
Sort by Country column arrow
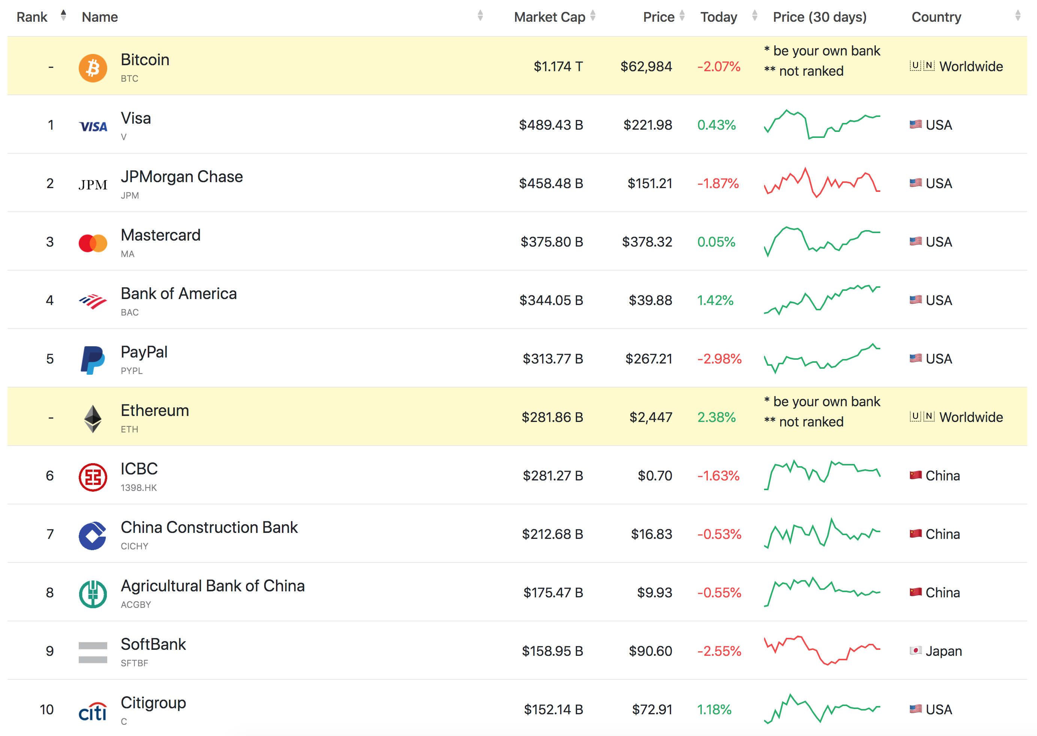1018,16
